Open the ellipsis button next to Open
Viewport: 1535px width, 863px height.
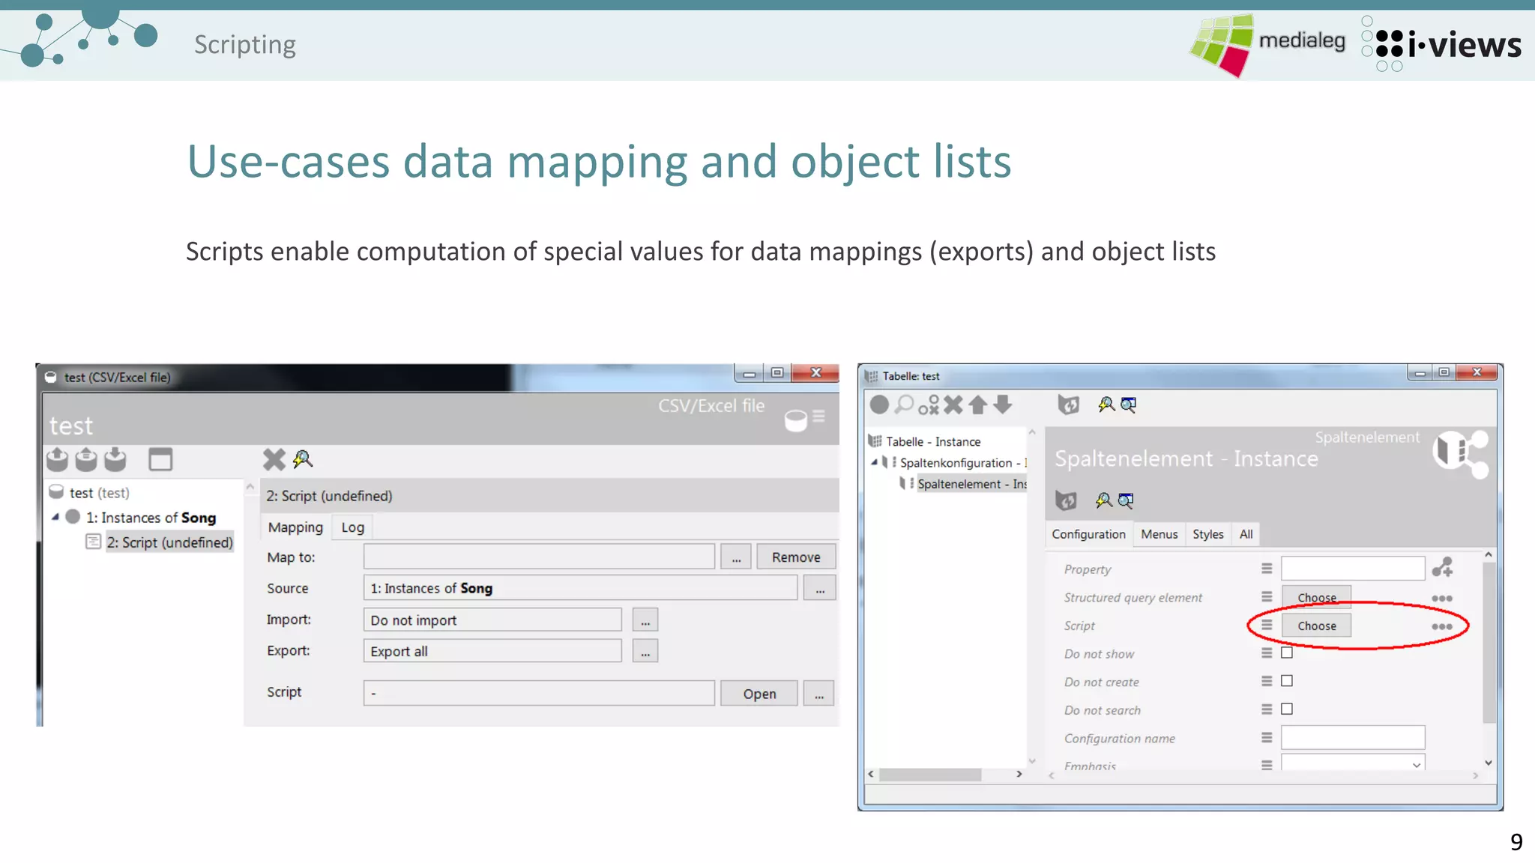tap(819, 694)
